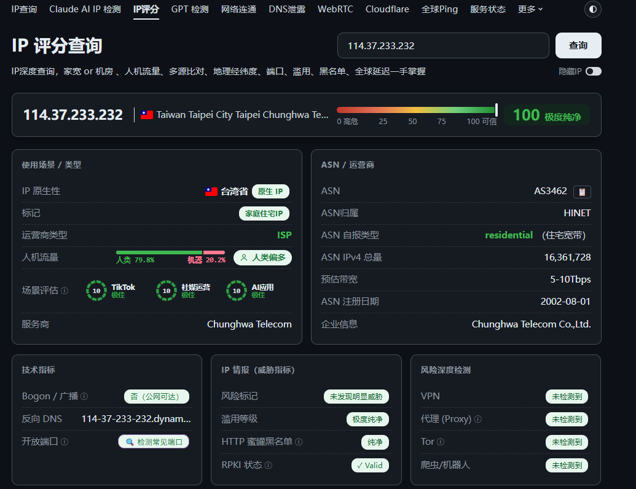
Task: Click the 家庭住宅IP badge
Action: point(264,214)
